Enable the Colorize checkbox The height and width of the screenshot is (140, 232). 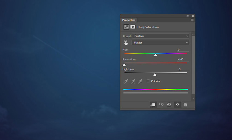[x=148, y=81]
